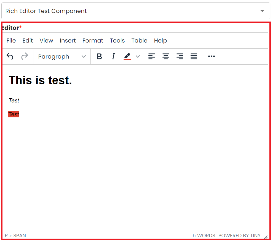The image size is (273, 240).
Task: Apply the red background highlight color
Action: pyautogui.click(x=127, y=57)
